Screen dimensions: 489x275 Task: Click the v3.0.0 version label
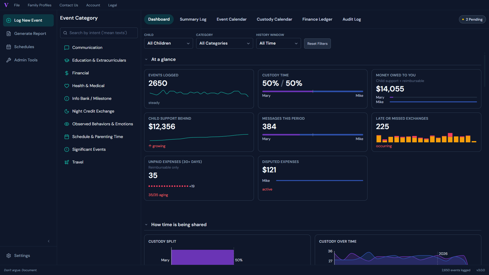pos(481,270)
